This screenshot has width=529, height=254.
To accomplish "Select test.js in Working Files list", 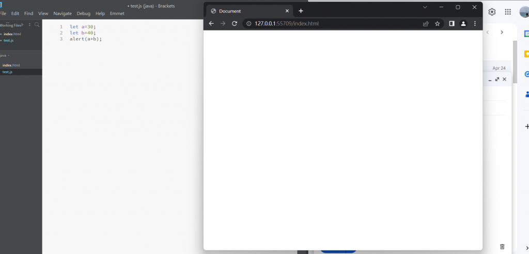I will 9,40.
